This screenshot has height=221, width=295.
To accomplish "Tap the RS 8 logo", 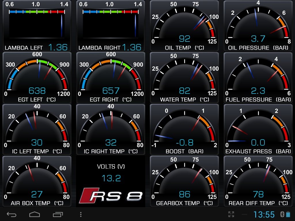I will tap(111, 195).
